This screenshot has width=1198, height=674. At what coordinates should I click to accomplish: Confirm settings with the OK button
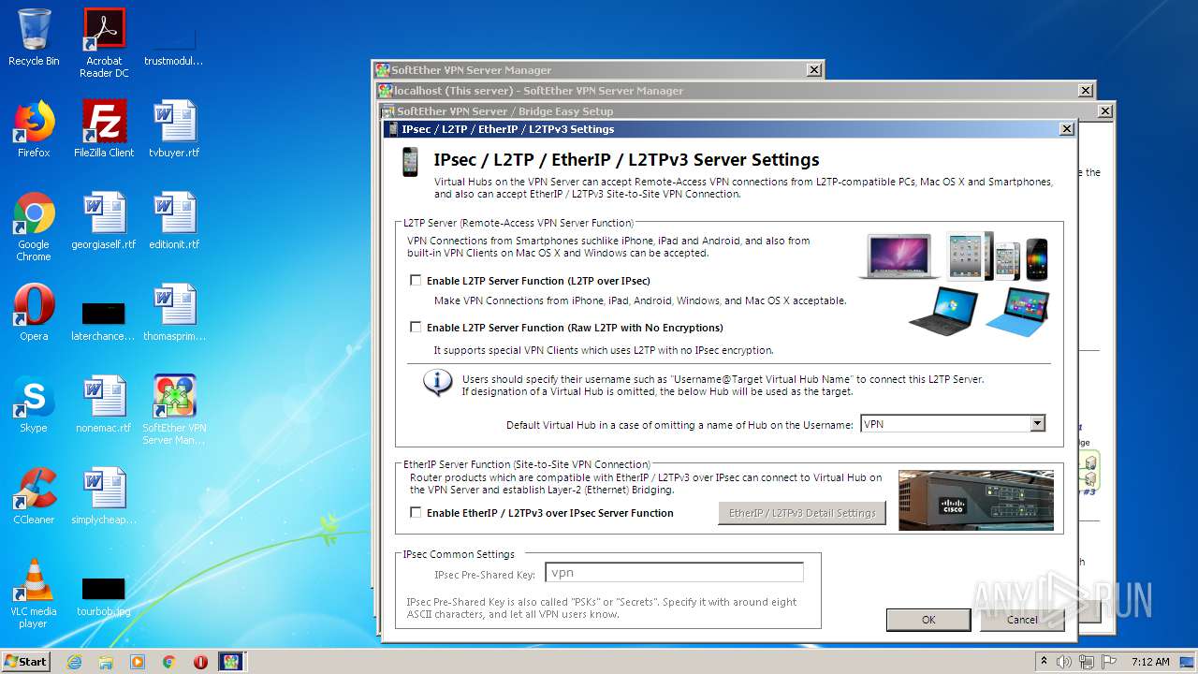point(928,620)
